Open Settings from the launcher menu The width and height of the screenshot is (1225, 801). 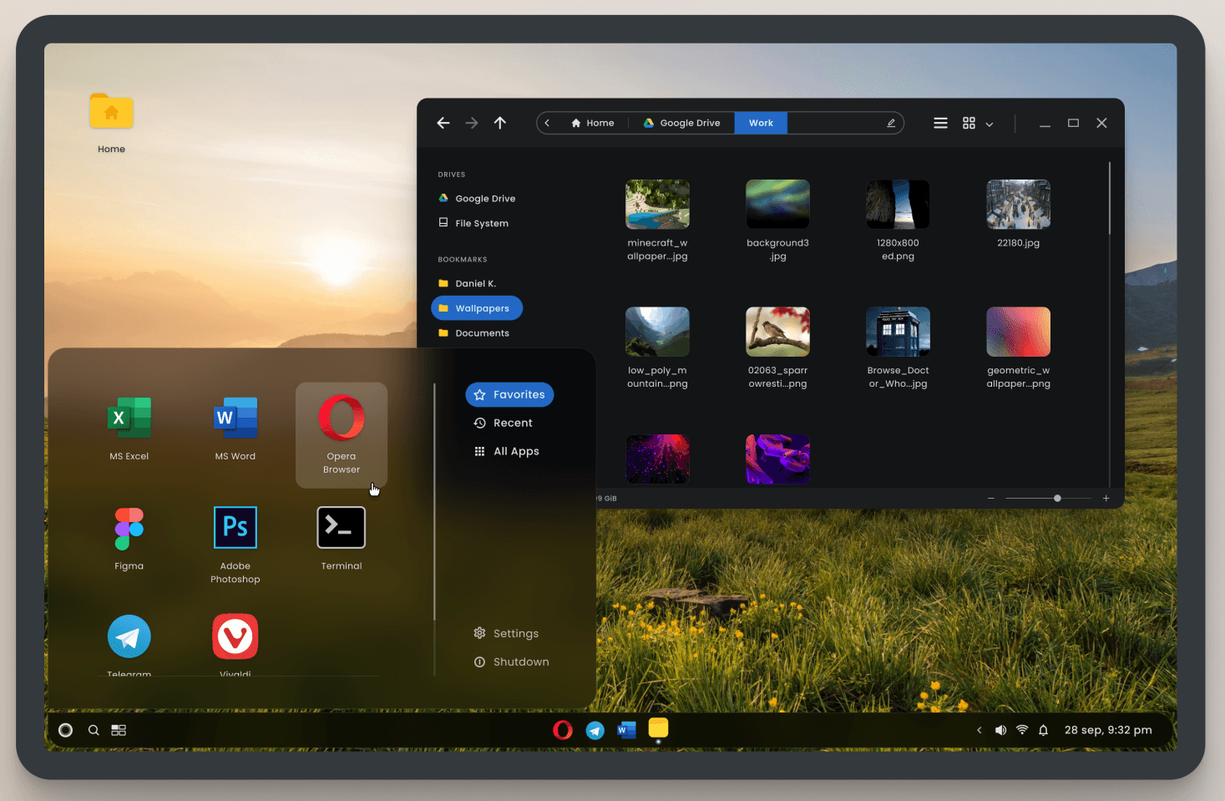tap(506, 634)
